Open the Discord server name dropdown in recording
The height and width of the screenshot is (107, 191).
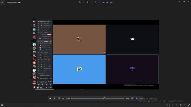click(x=44, y=21)
